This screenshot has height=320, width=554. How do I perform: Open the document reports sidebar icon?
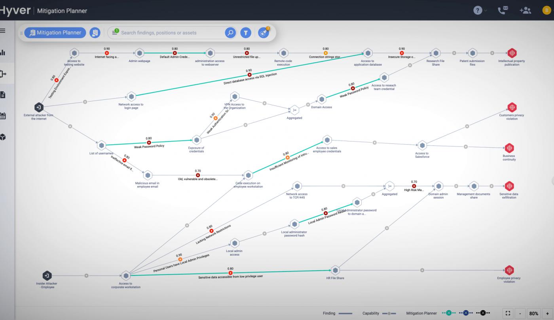pyautogui.click(x=2, y=94)
